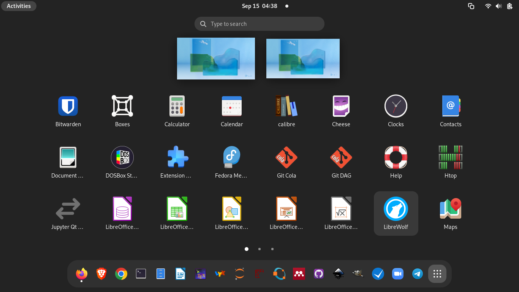Launch Bitwarden from the app grid
Screen dimensions: 519x292
68,106
